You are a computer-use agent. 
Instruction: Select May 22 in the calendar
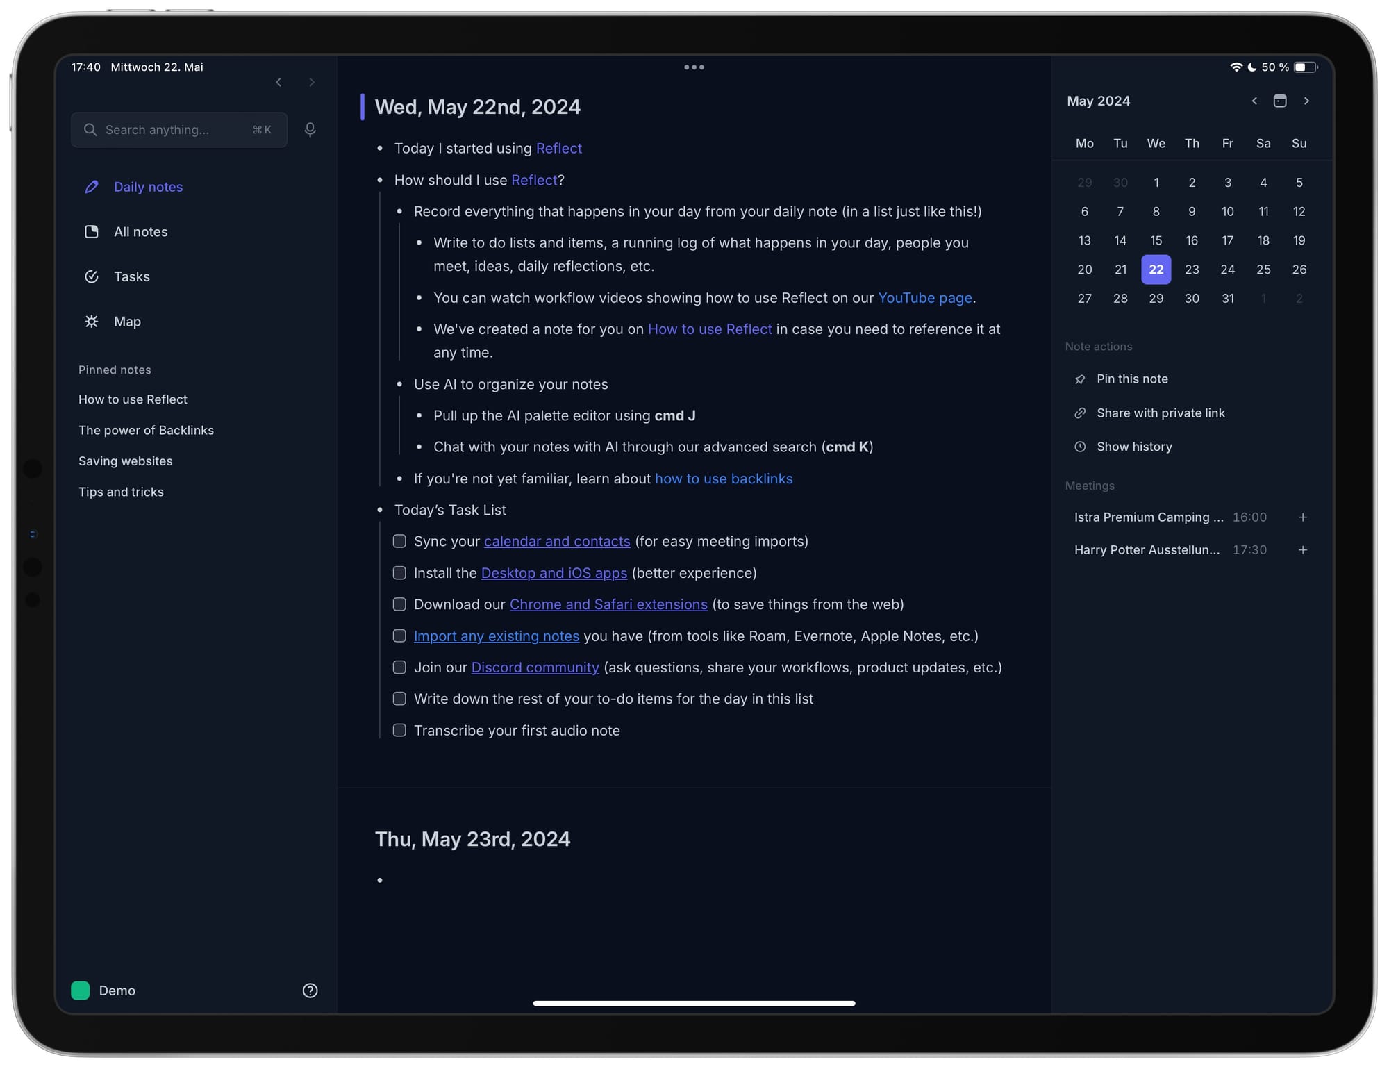coord(1156,270)
